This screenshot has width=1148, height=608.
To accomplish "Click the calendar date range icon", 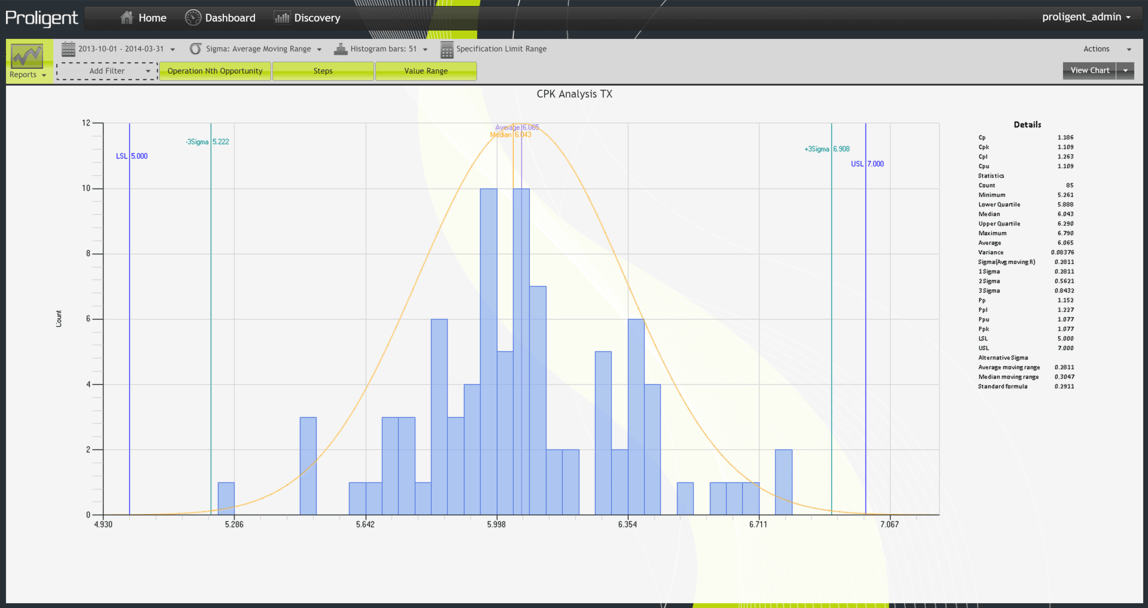I will pos(69,49).
